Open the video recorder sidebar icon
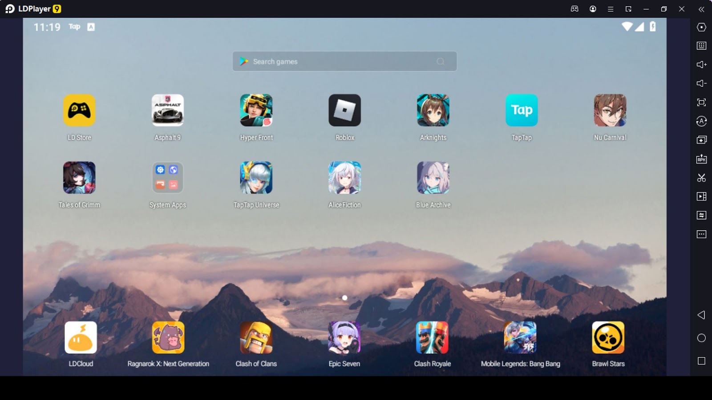 701,196
